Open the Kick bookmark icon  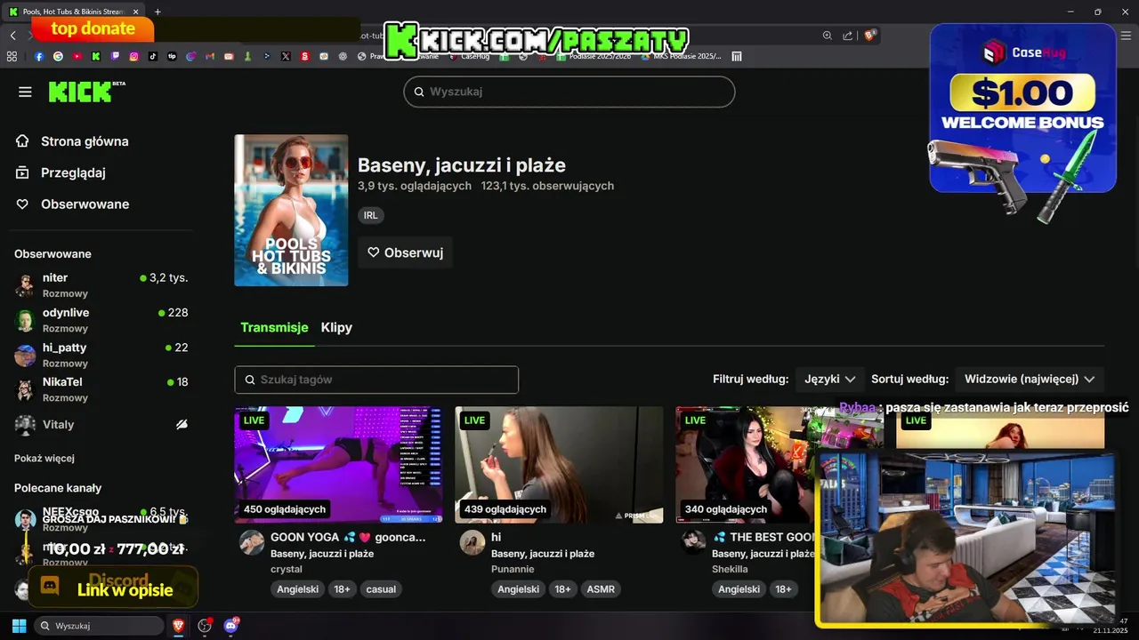tap(96, 56)
